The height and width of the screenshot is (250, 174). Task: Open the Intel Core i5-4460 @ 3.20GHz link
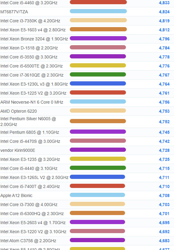click(x=29, y=3)
